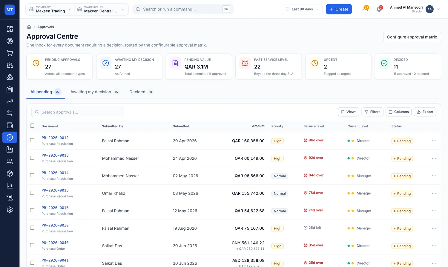Switch to the All pending tab

pyautogui.click(x=46, y=92)
